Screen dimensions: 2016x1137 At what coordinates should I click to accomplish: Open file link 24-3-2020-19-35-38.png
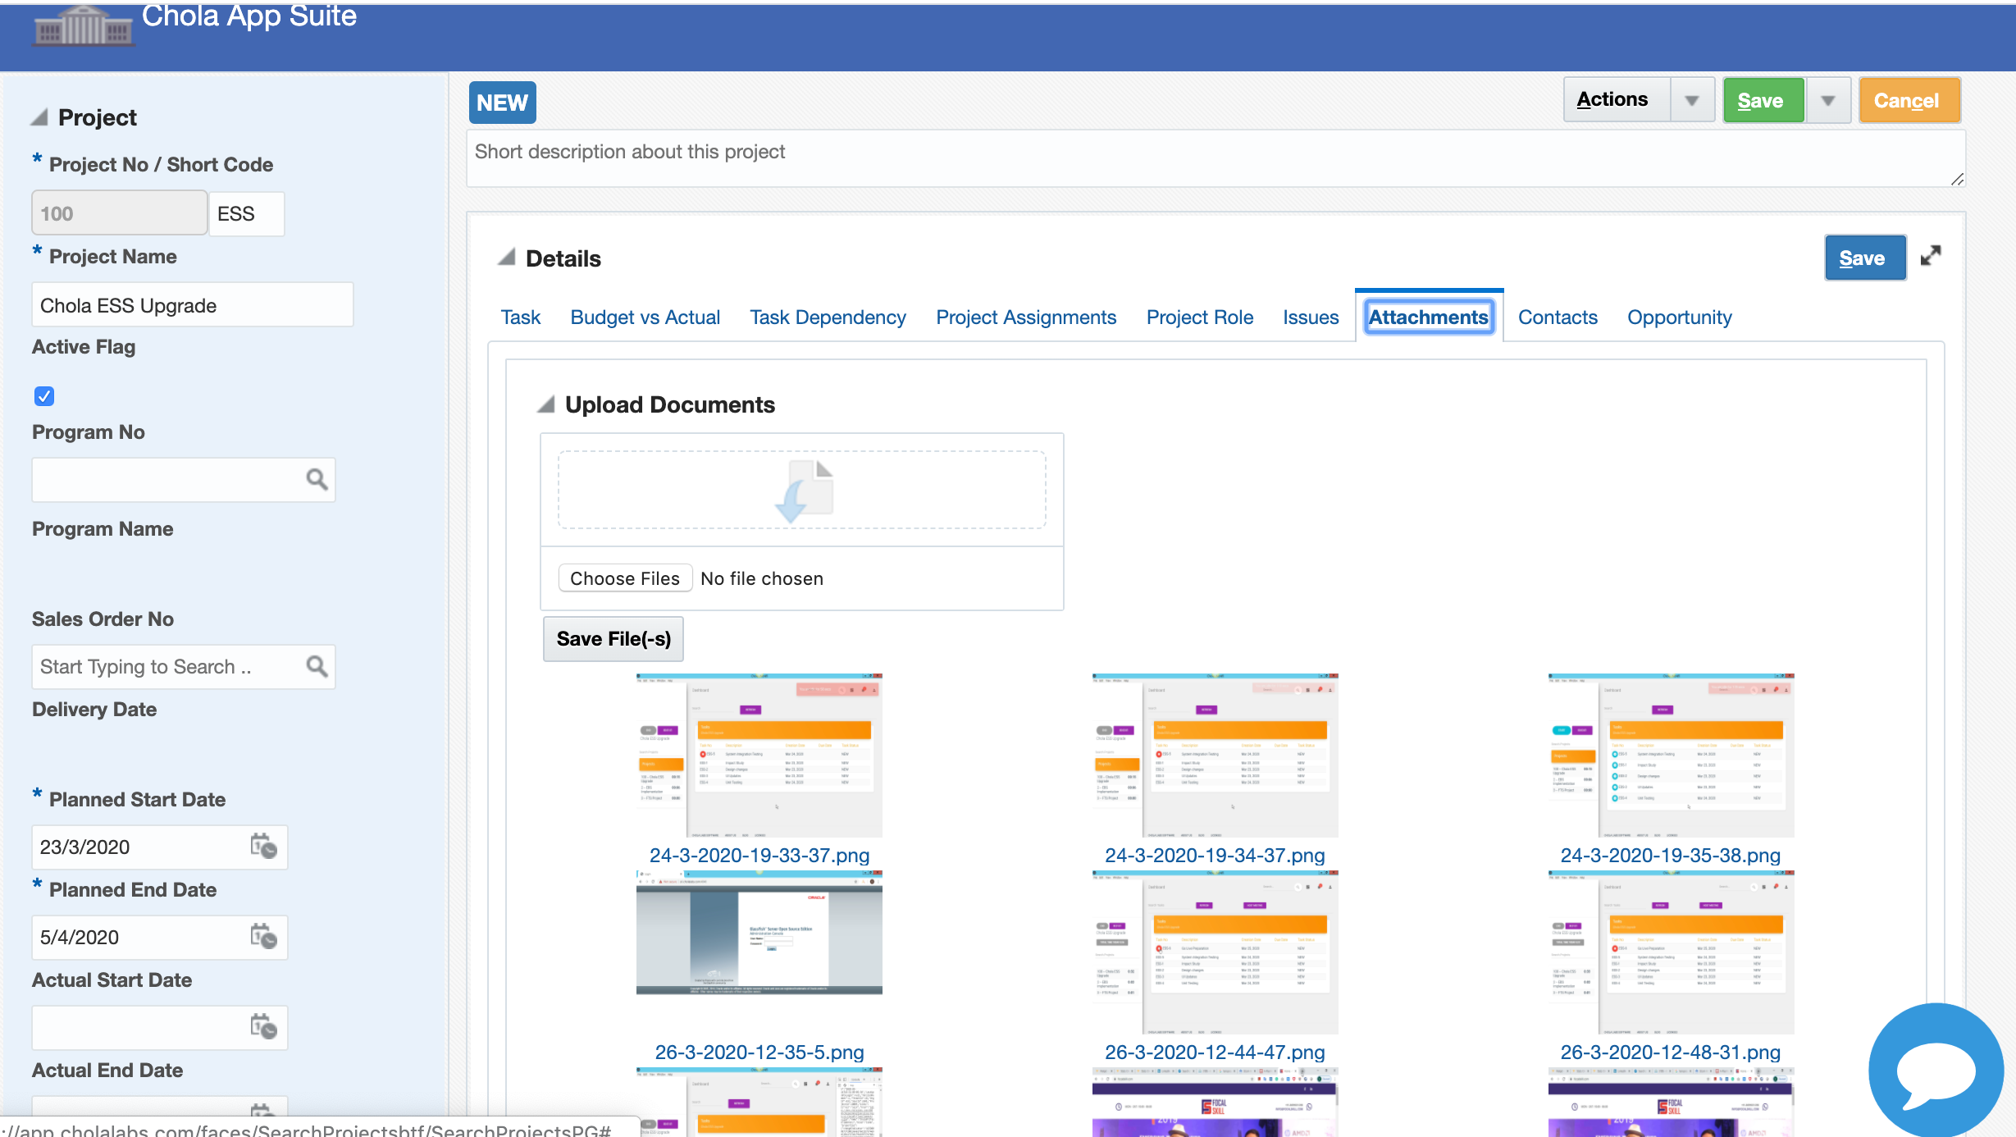tap(1670, 856)
